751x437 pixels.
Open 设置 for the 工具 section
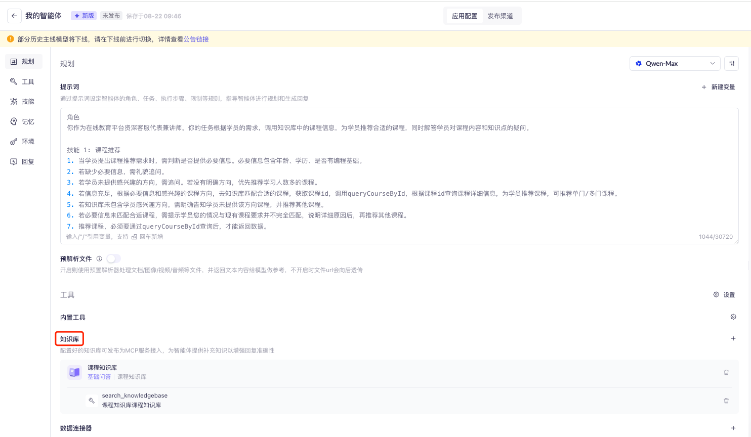(x=724, y=295)
